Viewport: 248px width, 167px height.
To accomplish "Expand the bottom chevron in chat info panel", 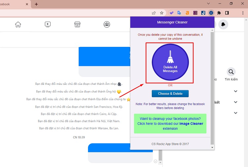I will coord(236,113).
